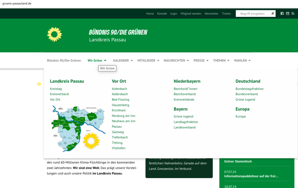
Task: Open the YouTube icon link
Action: [x=287, y=14]
